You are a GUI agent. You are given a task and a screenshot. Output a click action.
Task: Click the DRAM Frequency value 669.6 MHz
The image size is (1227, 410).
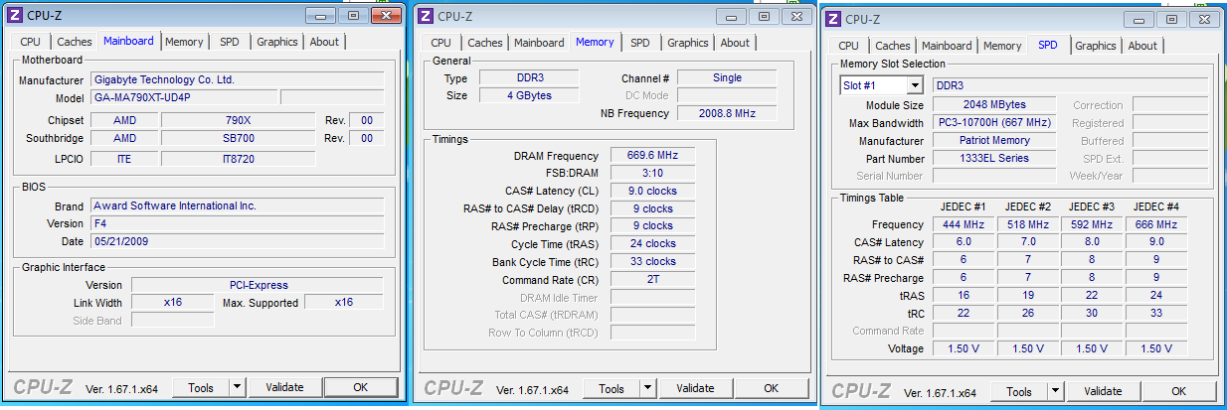point(651,156)
